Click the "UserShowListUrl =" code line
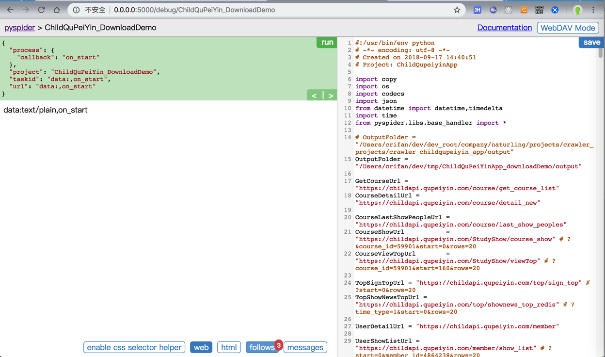The image size is (605, 357). click(x=387, y=341)
